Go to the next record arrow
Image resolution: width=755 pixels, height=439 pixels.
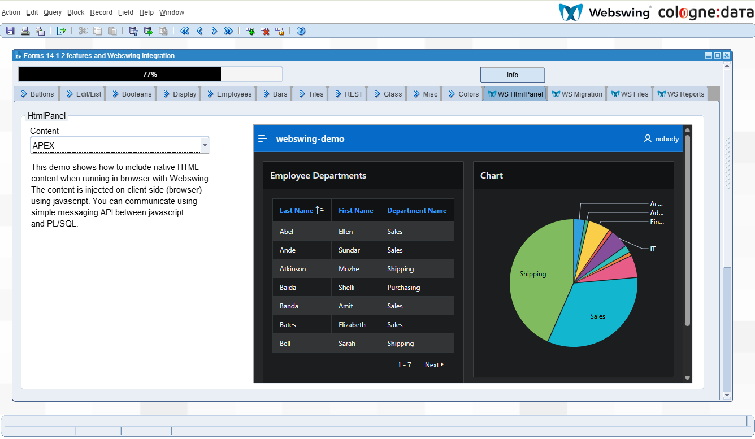point(214,31)
